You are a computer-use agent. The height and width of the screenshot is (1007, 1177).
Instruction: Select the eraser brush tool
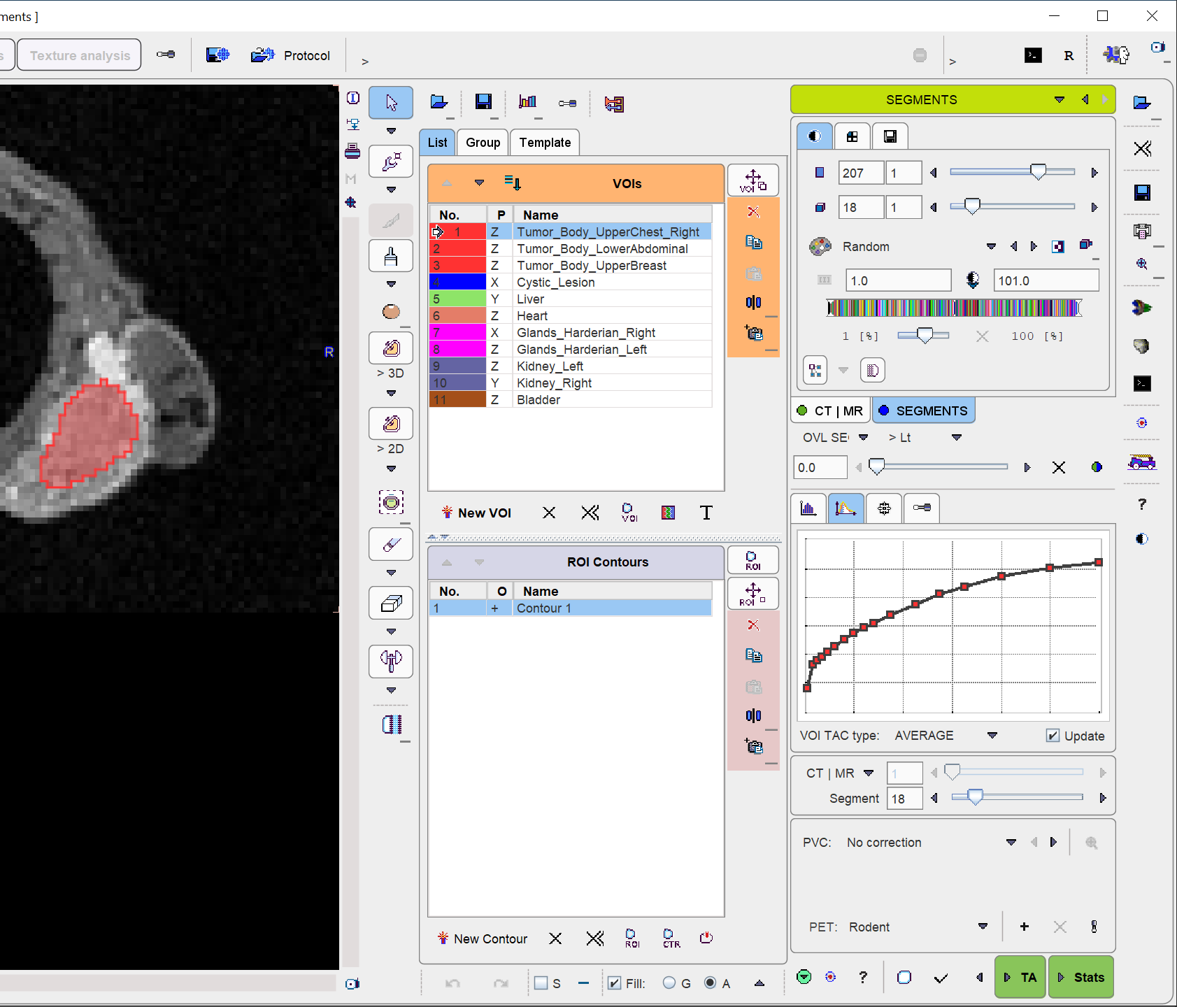(391, 544)
